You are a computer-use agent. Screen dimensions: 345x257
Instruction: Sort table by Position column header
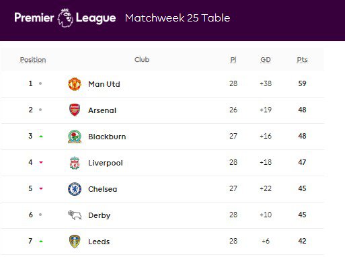coord(33,60)
